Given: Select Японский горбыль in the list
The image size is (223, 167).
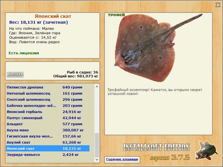Looking at the screenshot, I should tap(48, 112).
